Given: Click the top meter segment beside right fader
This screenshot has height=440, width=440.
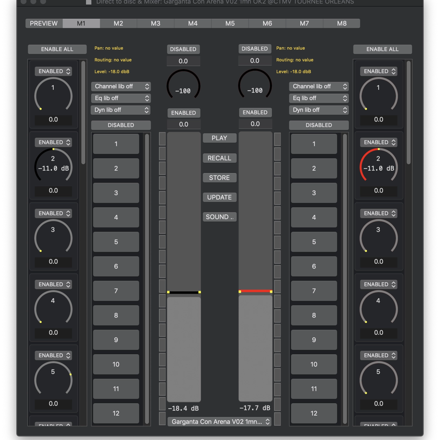Looking at the screenshot, I should [x=277, y=139].
